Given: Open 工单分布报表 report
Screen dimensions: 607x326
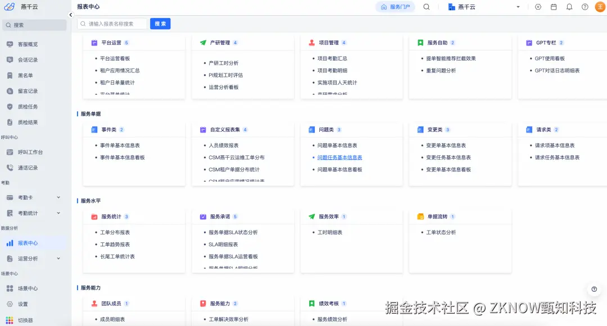Looking at the screenshot, I should coord(115,232).
